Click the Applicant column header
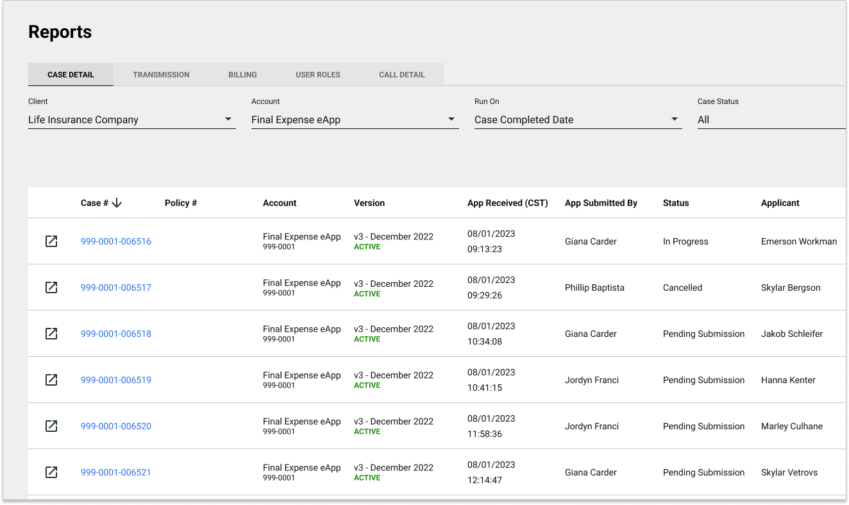This screenshot has height=505, width=849. [780, 203]
